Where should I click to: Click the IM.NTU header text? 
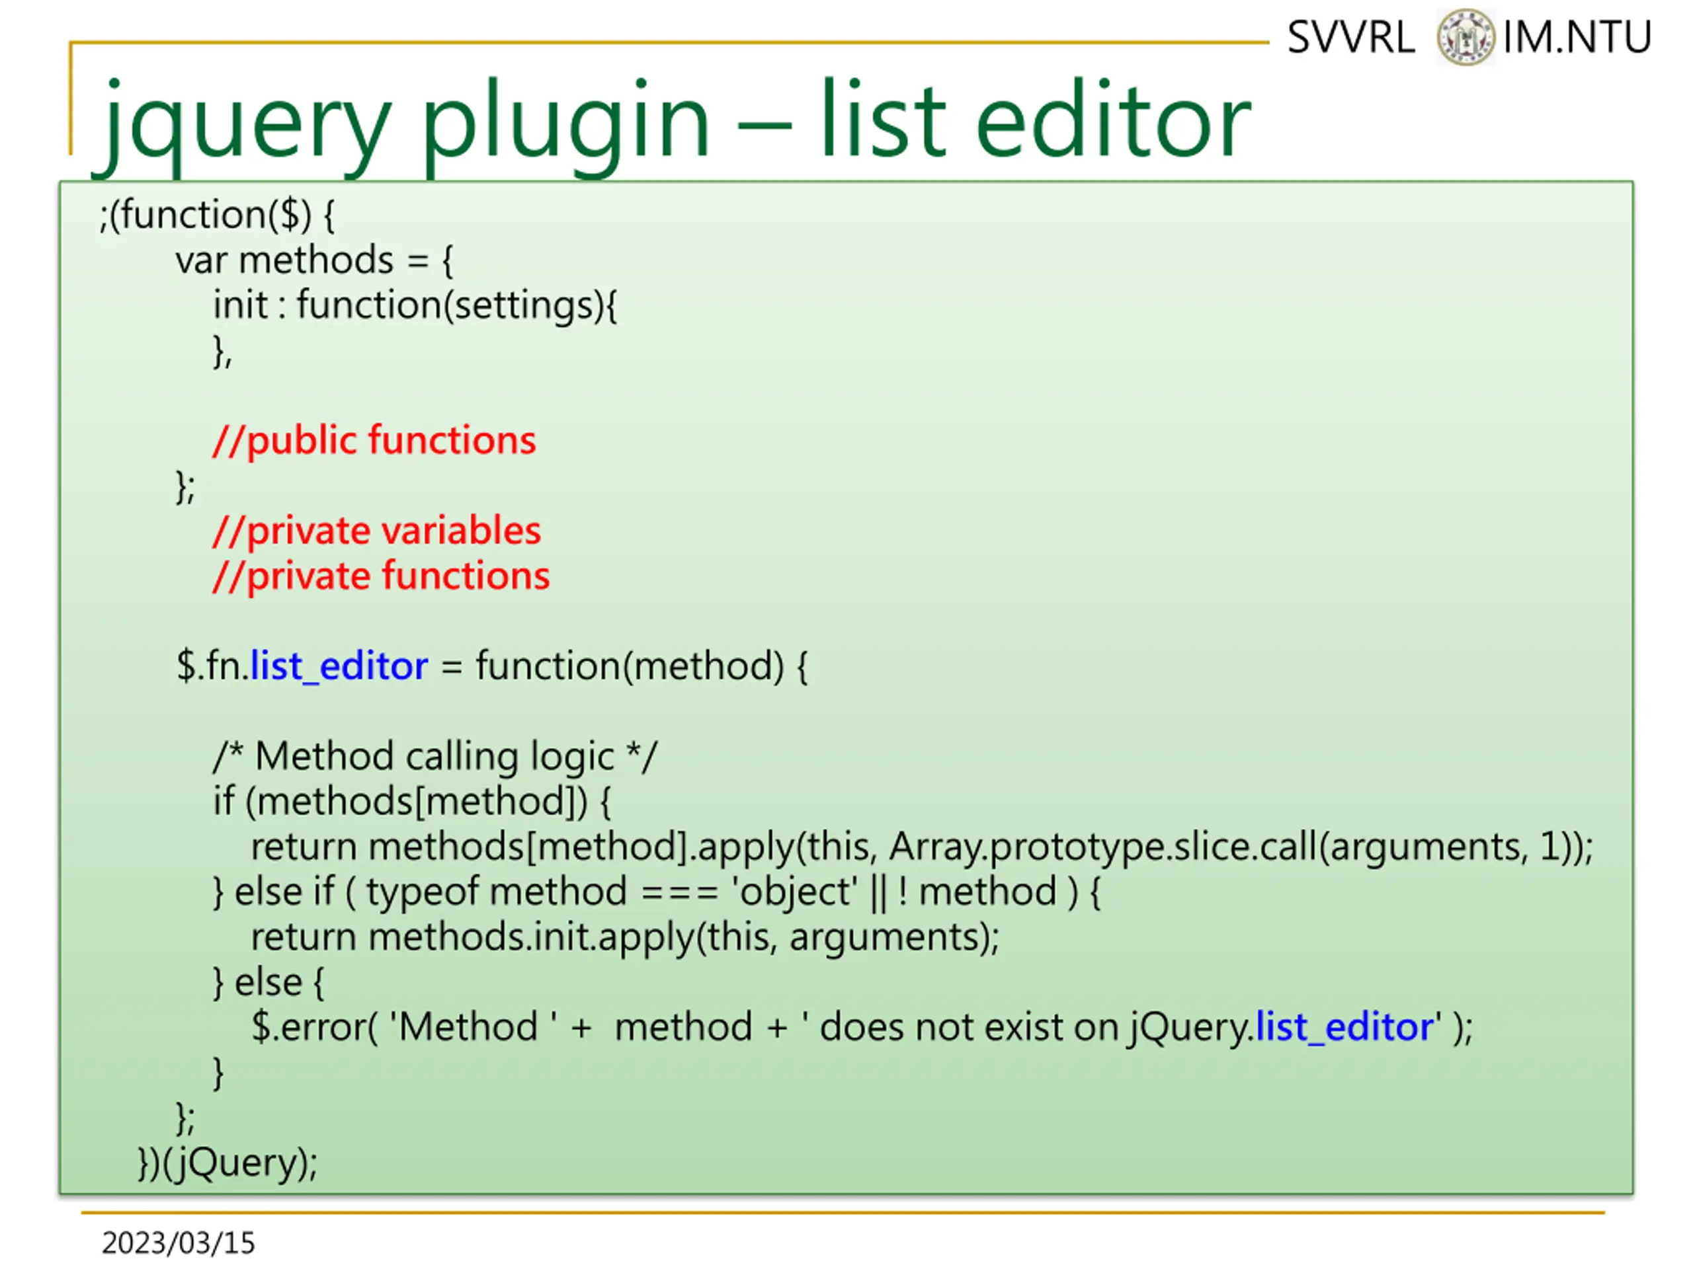pyautogui.click(x=1577, y=38)
